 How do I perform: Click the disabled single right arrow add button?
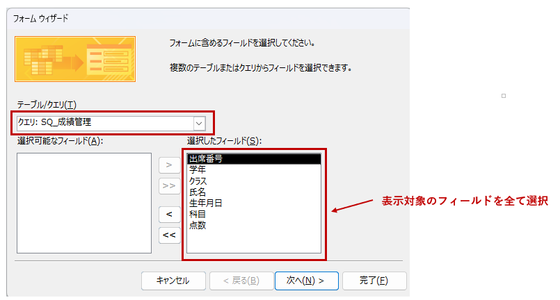(x=169, y=165)
